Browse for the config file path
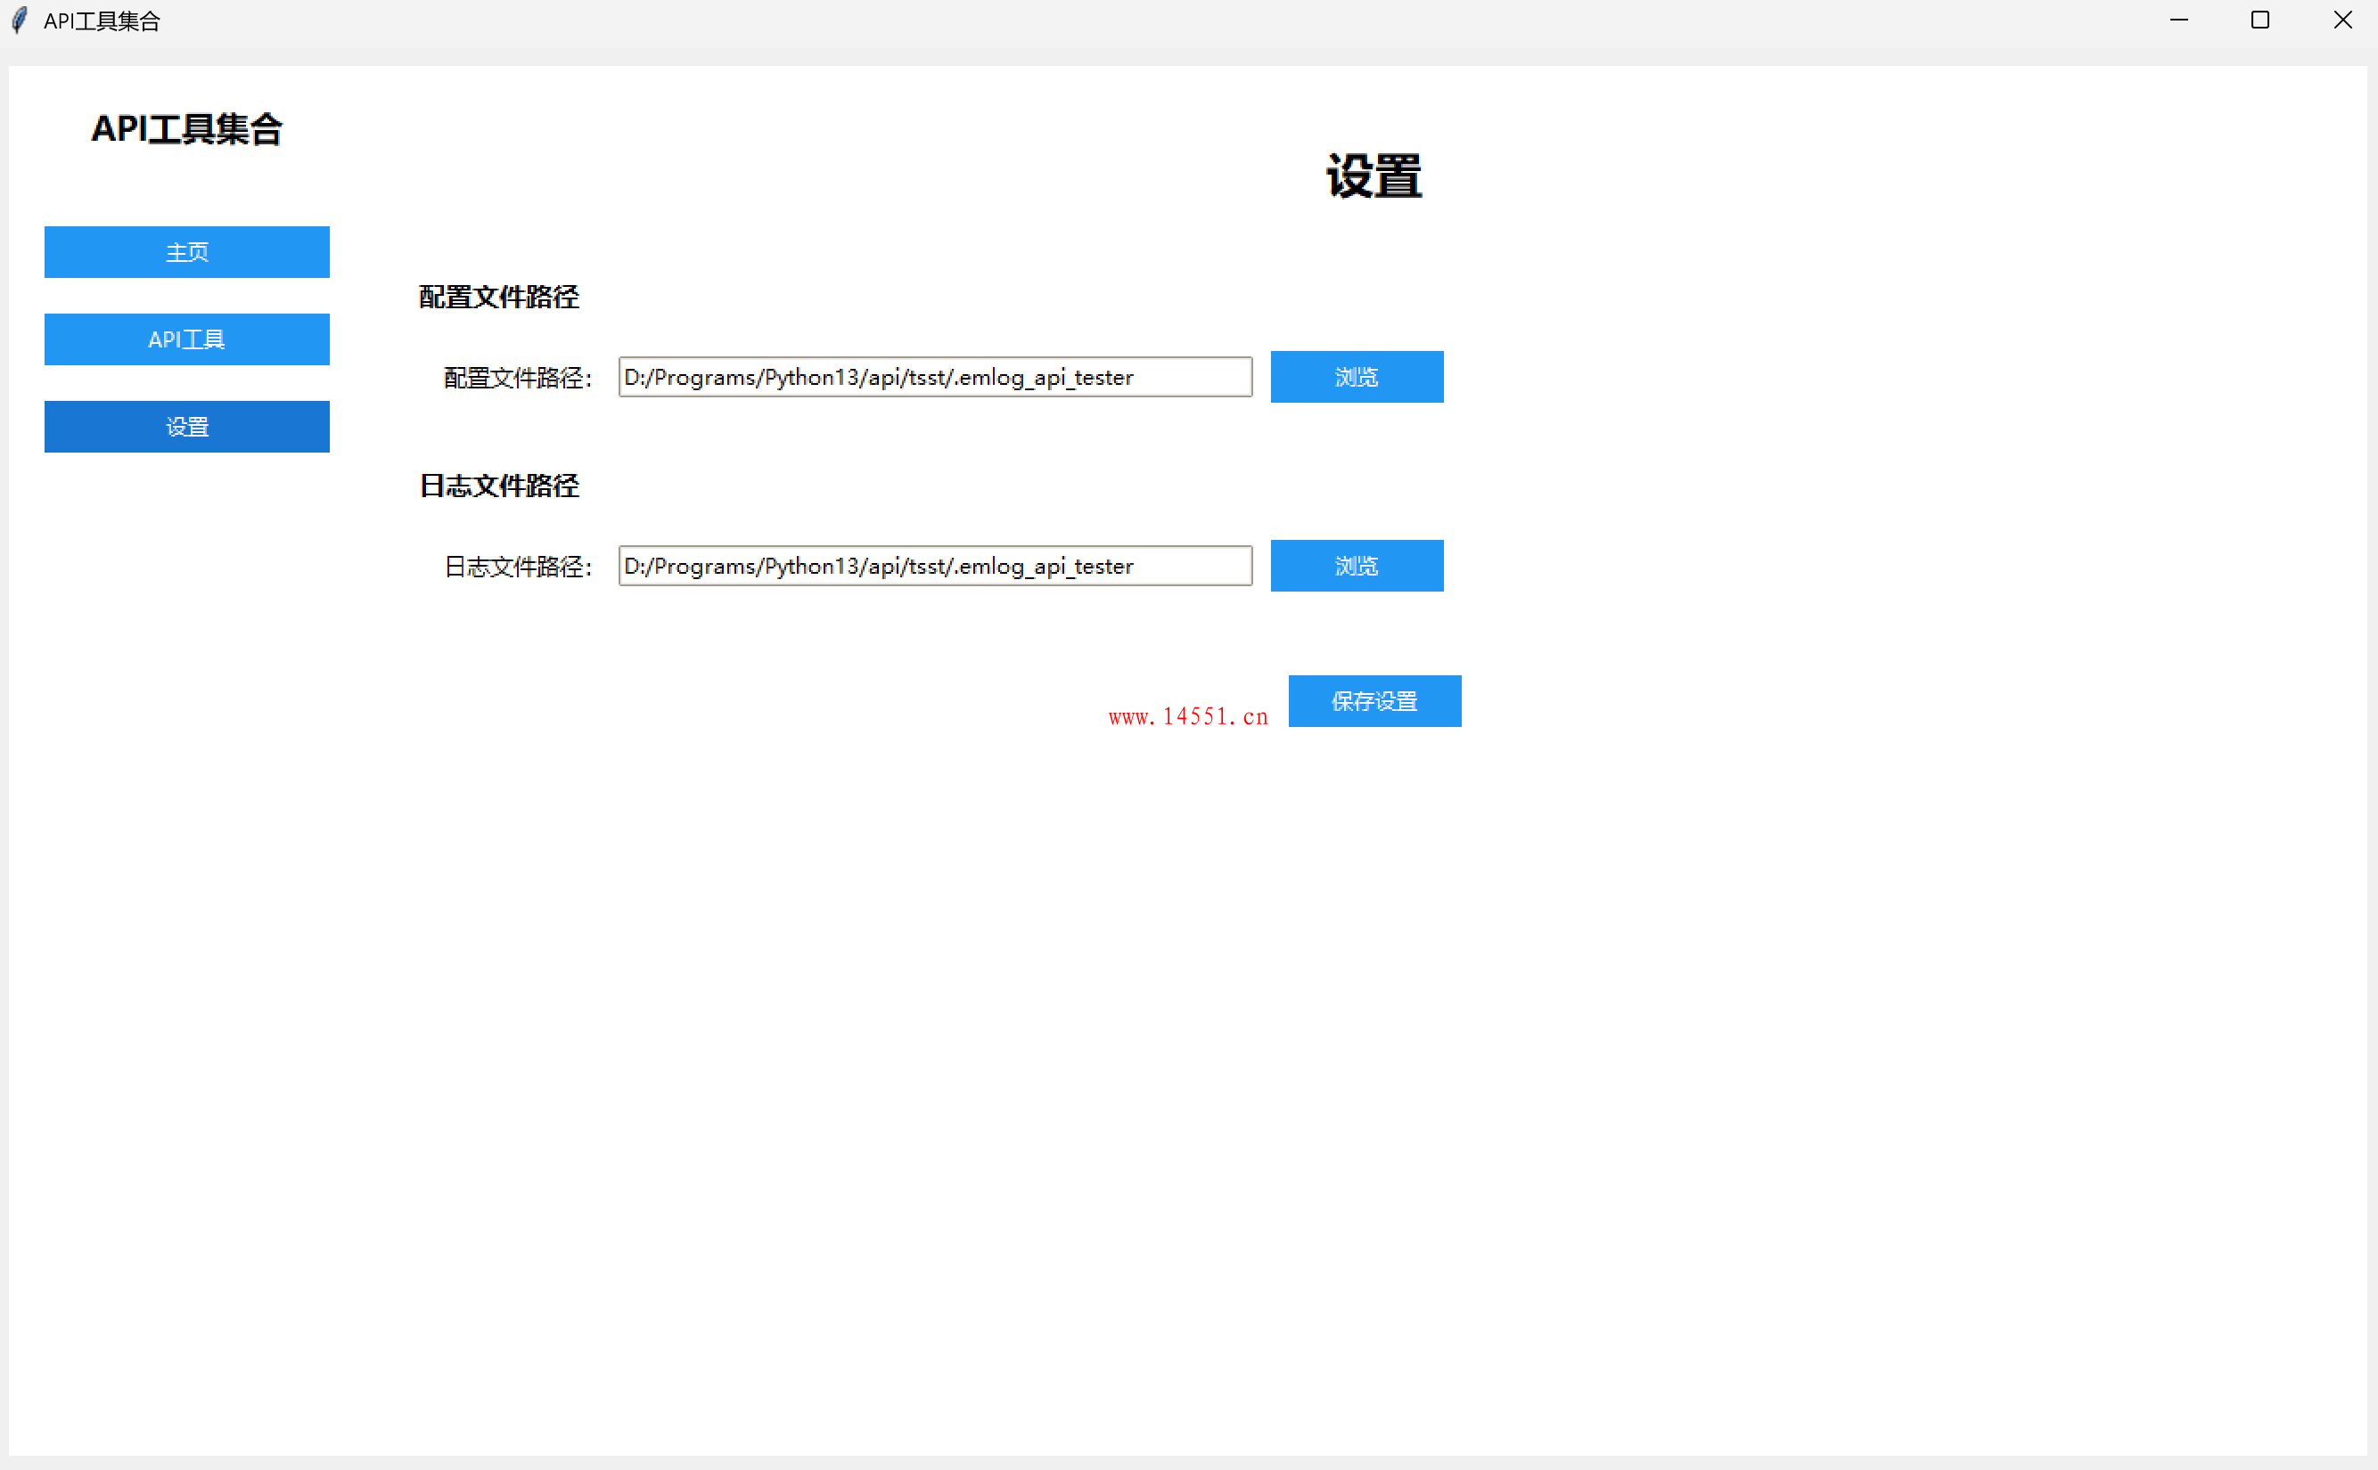This screenshot has height=1470, width=2378. click(x=1356, y=377)
